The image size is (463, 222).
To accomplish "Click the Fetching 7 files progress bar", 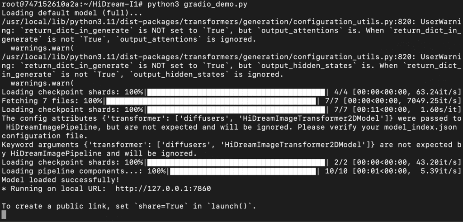I will tap(211, 101).
